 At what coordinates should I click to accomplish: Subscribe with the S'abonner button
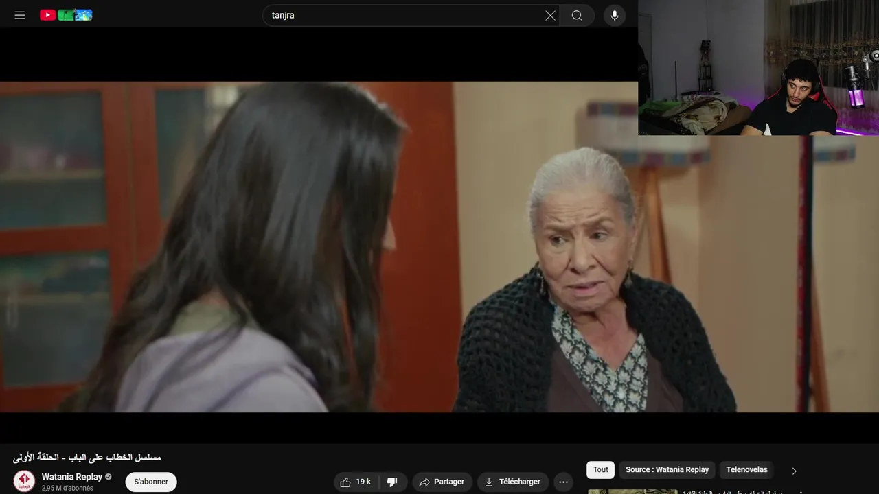(151, 482)
